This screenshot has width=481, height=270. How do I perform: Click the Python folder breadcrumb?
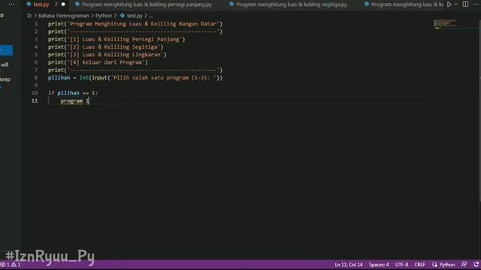104,16
